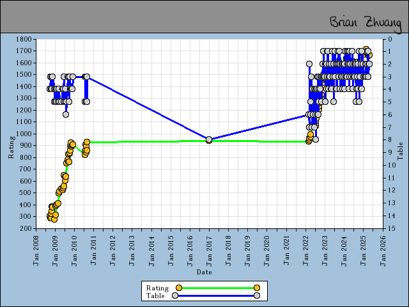Click the 'Jan 2009' date label
The image size is (409, 307).
[55, 251]
